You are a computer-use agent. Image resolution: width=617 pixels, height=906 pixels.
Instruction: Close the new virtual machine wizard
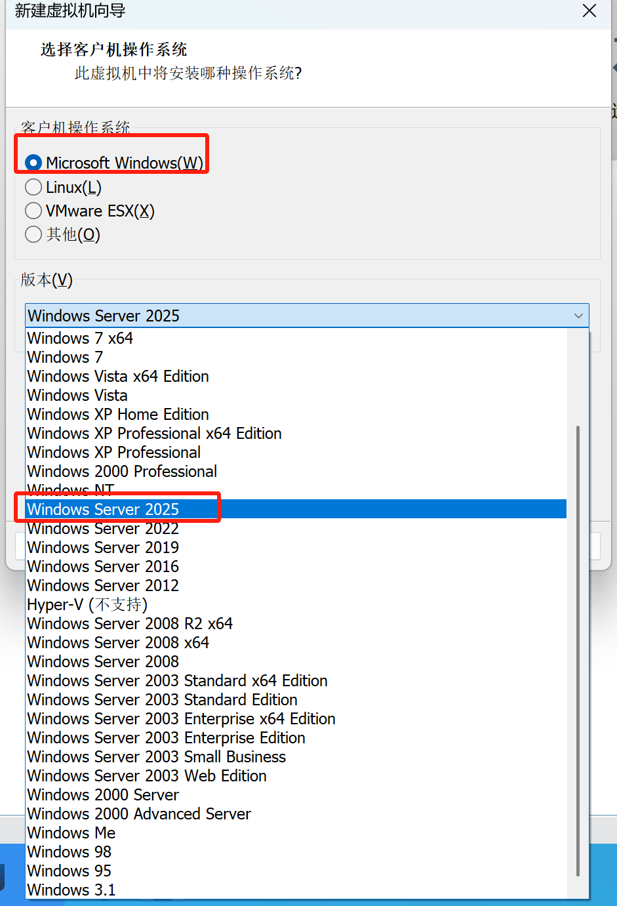[x=589, y=10]
